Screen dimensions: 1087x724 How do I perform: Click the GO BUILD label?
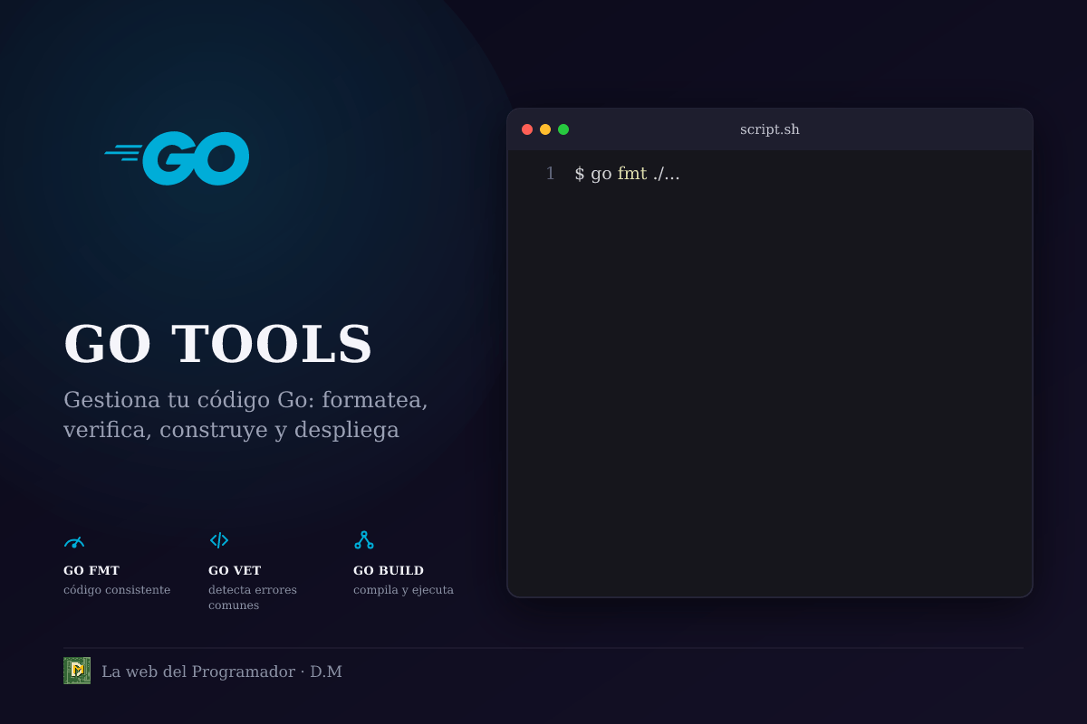[x=389, y=571]
